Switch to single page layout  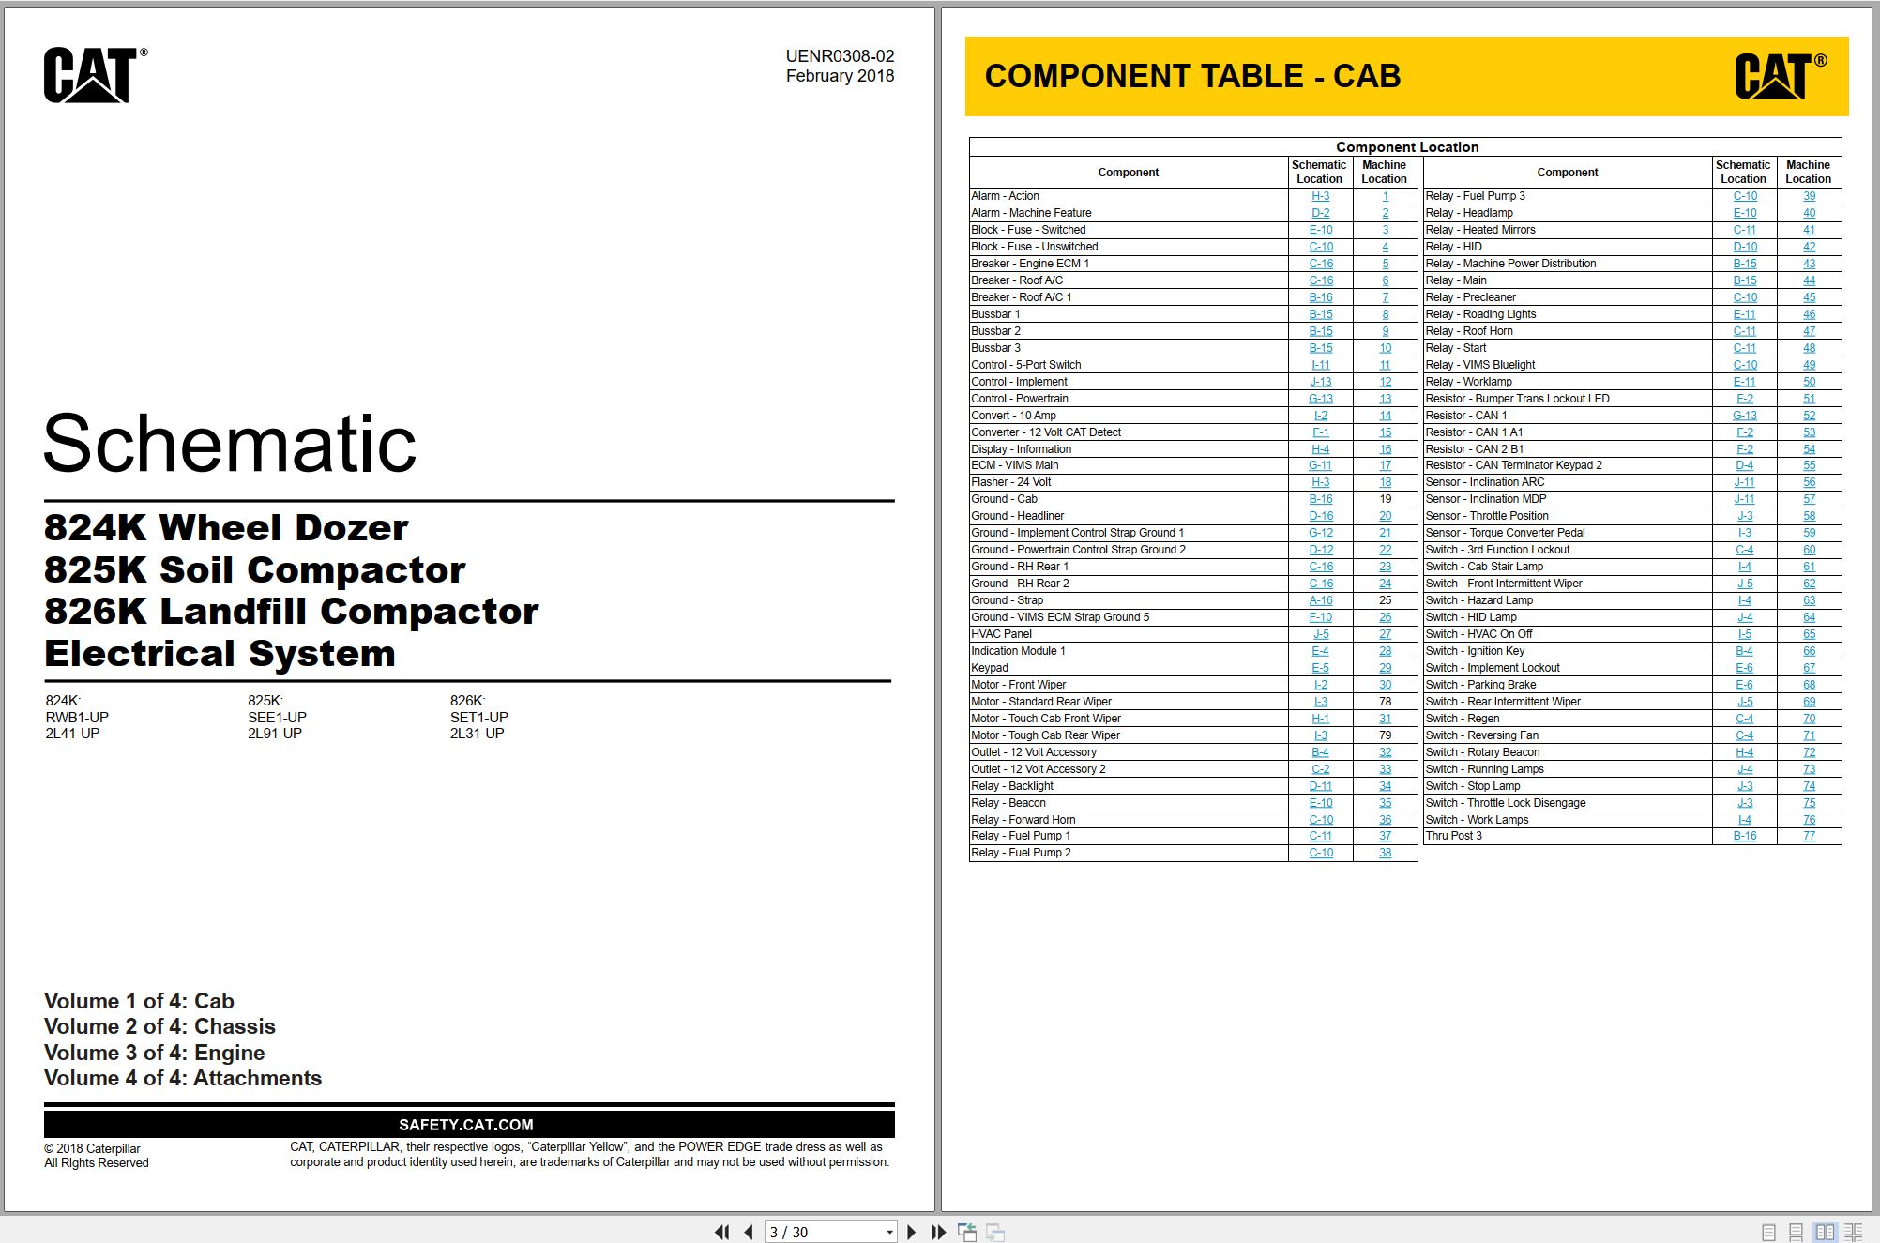tap(1768, 1232)
